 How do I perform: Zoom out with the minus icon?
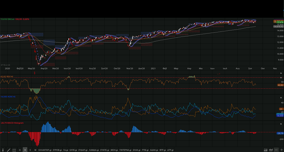tap(276, 150)
